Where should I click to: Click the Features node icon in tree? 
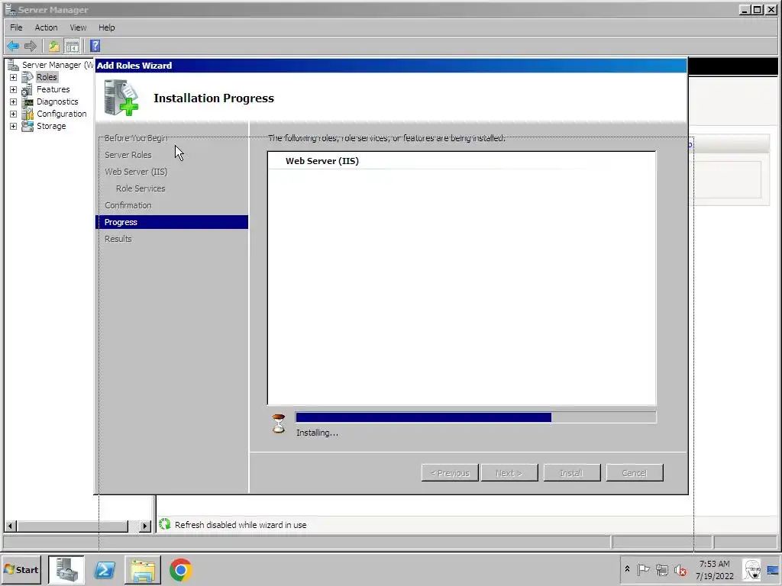[27, 90]
